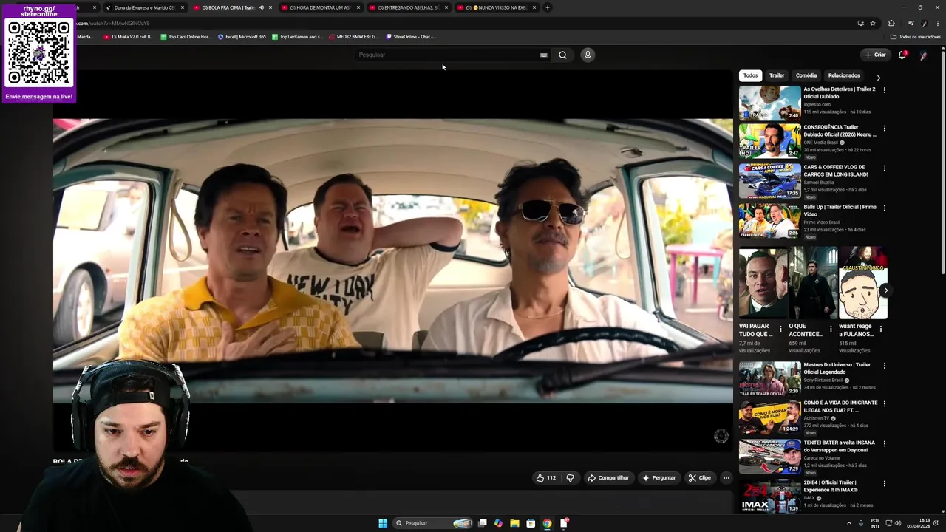Click the YouTube search magnifier button
Image resolution: width=946 pixels, height=532 pixels.
[562, 55]
